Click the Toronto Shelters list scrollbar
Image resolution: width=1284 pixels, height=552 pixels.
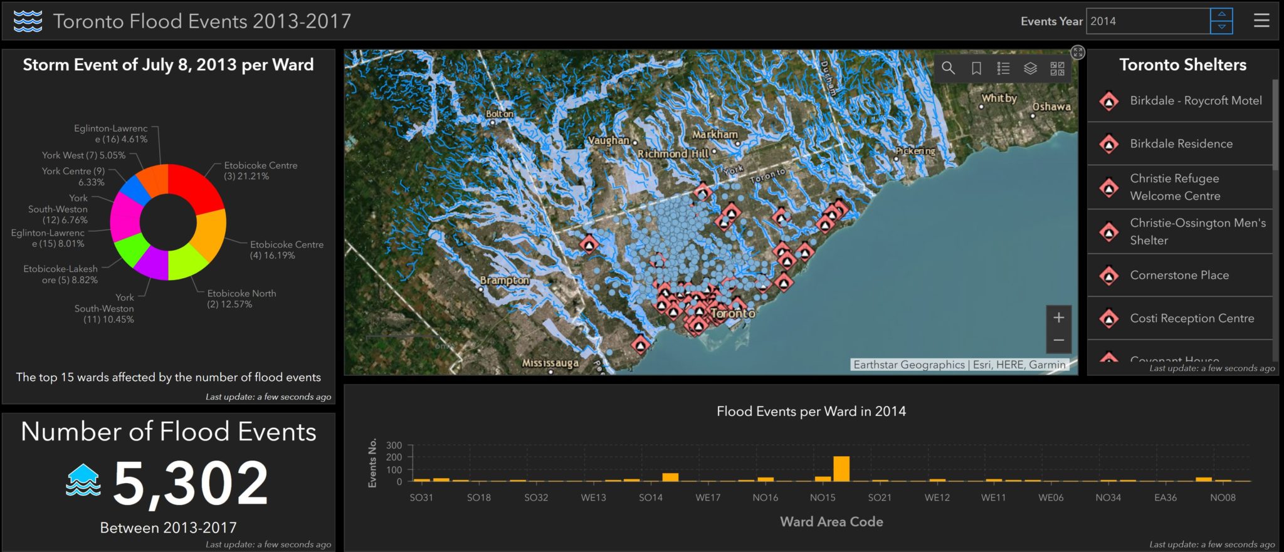1275,125
